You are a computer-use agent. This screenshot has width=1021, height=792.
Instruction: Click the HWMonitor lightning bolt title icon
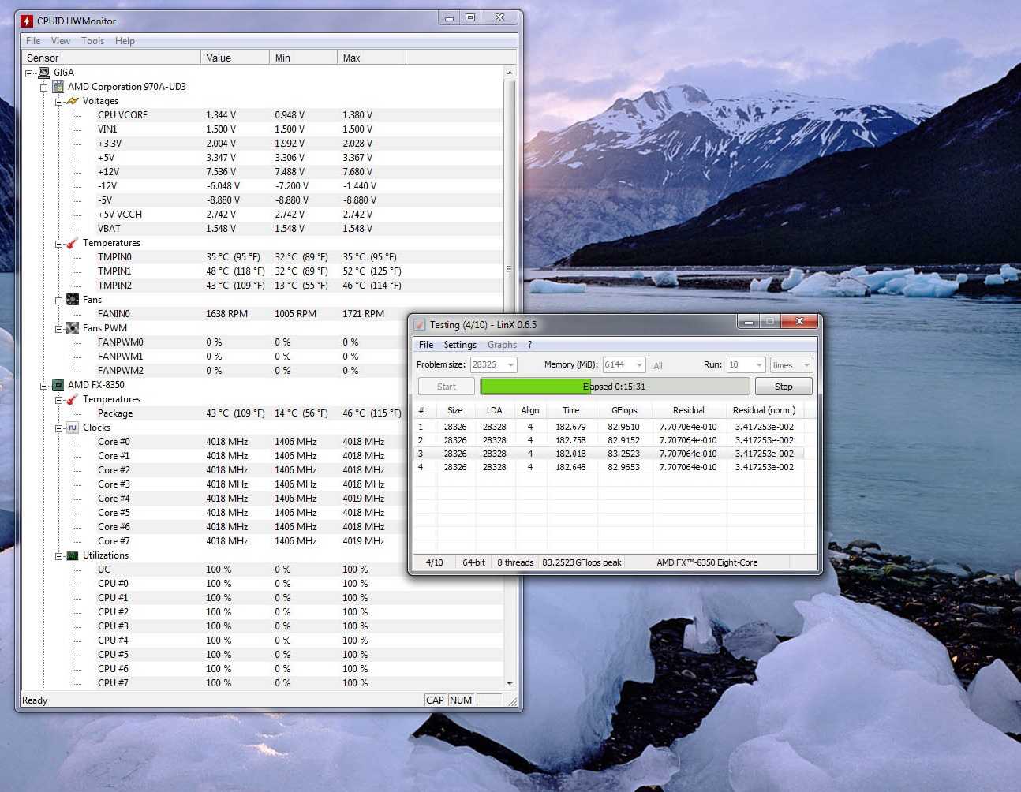click(27, 21)
